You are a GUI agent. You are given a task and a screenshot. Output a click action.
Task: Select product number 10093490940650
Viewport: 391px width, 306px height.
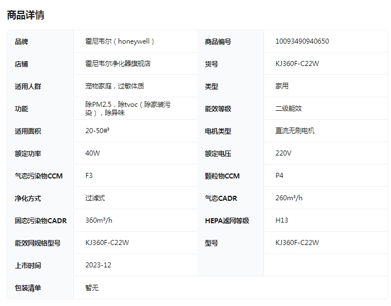click(302, 41)
